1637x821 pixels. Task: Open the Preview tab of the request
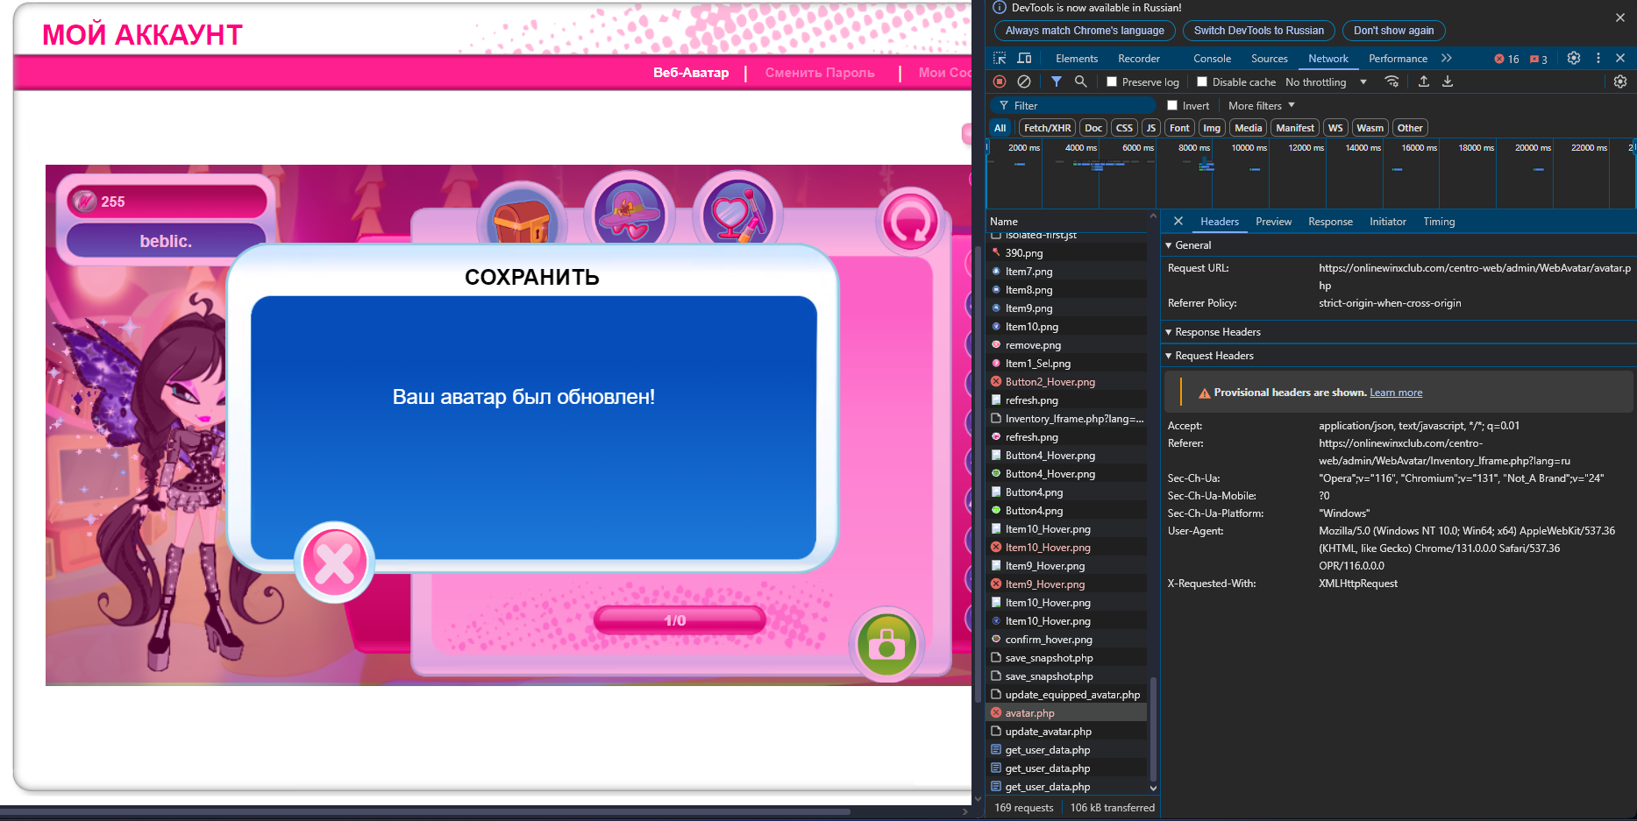click(1273, 222)
